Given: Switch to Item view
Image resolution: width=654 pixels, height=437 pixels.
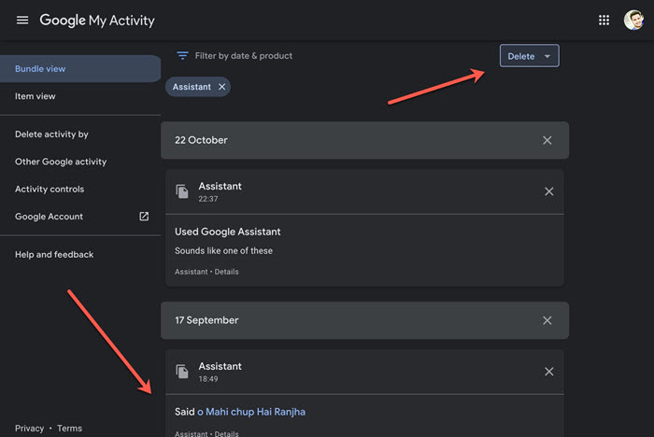Looking at the screenshot, I should (36, 96).
